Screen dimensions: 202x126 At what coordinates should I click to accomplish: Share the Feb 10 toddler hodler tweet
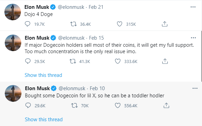166,105
